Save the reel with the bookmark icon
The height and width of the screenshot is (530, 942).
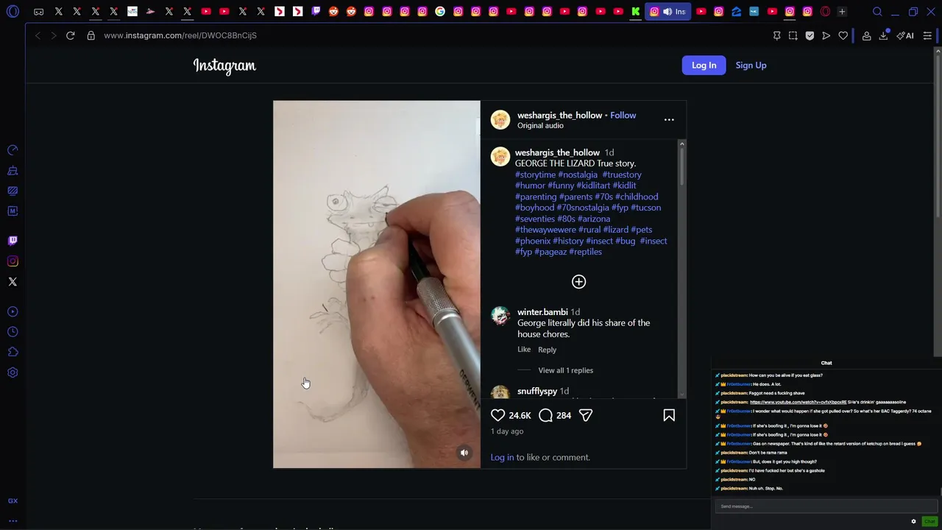click(669, 415)
